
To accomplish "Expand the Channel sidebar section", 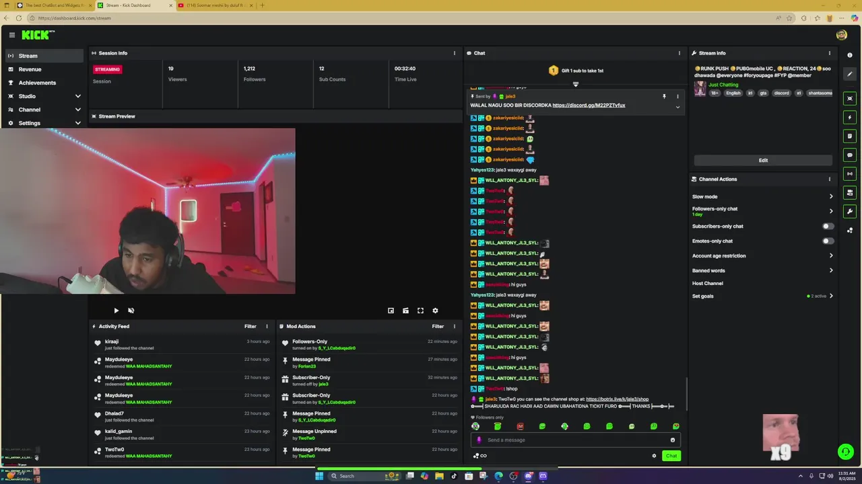I will [77, 110].
